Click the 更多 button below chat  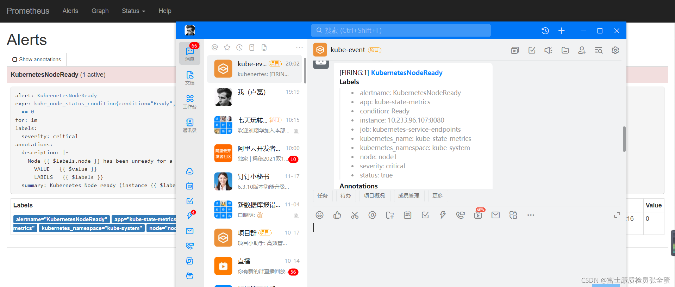[438, 195]
